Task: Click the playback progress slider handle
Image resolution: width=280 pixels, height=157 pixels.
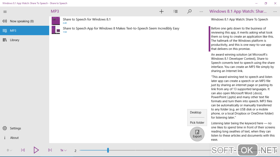Action: (x=108, y=150)
